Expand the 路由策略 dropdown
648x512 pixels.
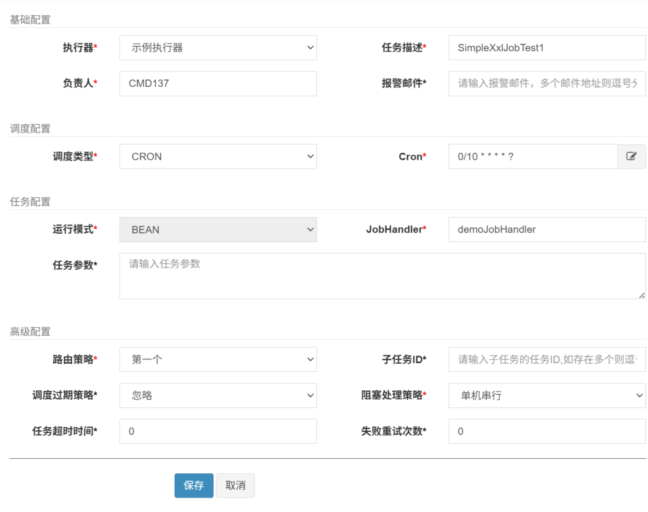tap(218, 359)
